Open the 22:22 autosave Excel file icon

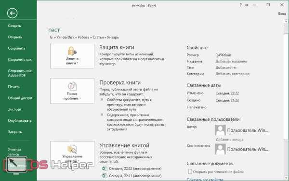coord(105,168)
